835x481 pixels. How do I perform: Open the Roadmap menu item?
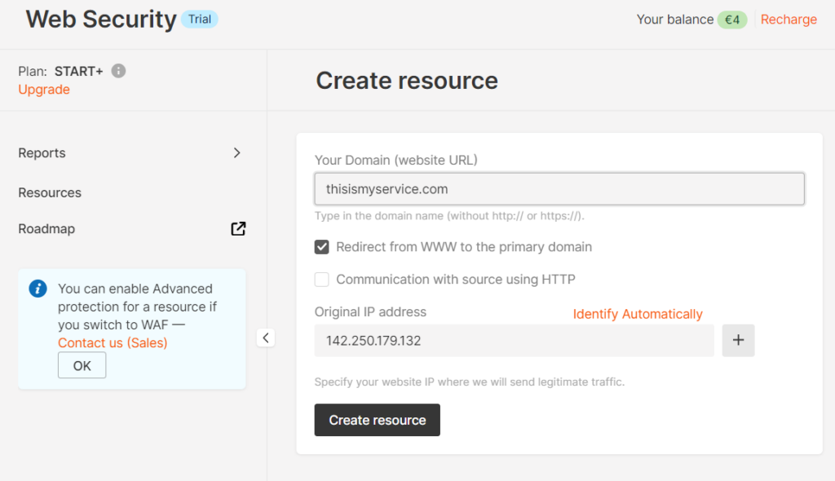pyautogui.click(x=46, y=229)
